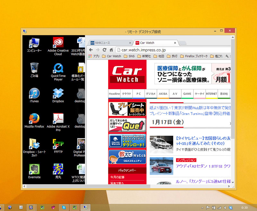Select the Headline tab on Car Watch
Screen dimensions: 257x211
point(114,94)
